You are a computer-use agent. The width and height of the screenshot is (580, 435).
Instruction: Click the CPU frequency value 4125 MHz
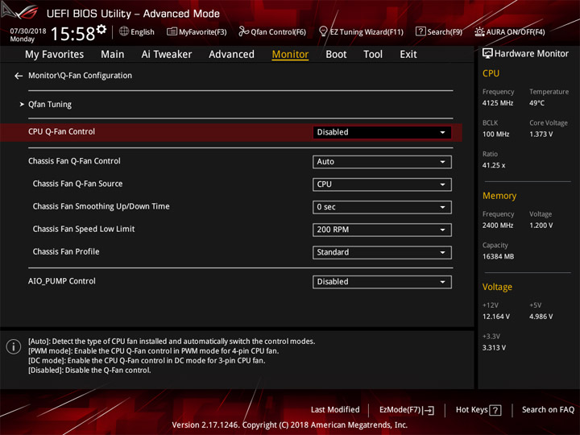(x=498, y=103)
